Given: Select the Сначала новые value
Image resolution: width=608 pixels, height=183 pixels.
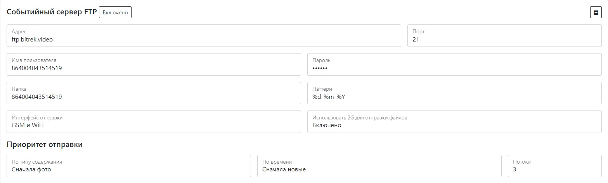Looking at the screenshot, I should pyautogui.click(x=284, y=169).
